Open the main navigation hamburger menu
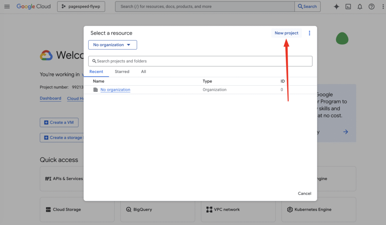The width and height of the screenshot is (386, 225). tap(7, 6)
